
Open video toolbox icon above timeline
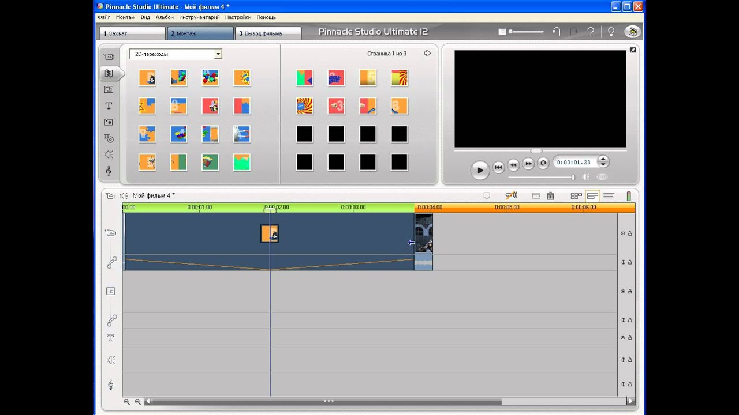[110, 196]
